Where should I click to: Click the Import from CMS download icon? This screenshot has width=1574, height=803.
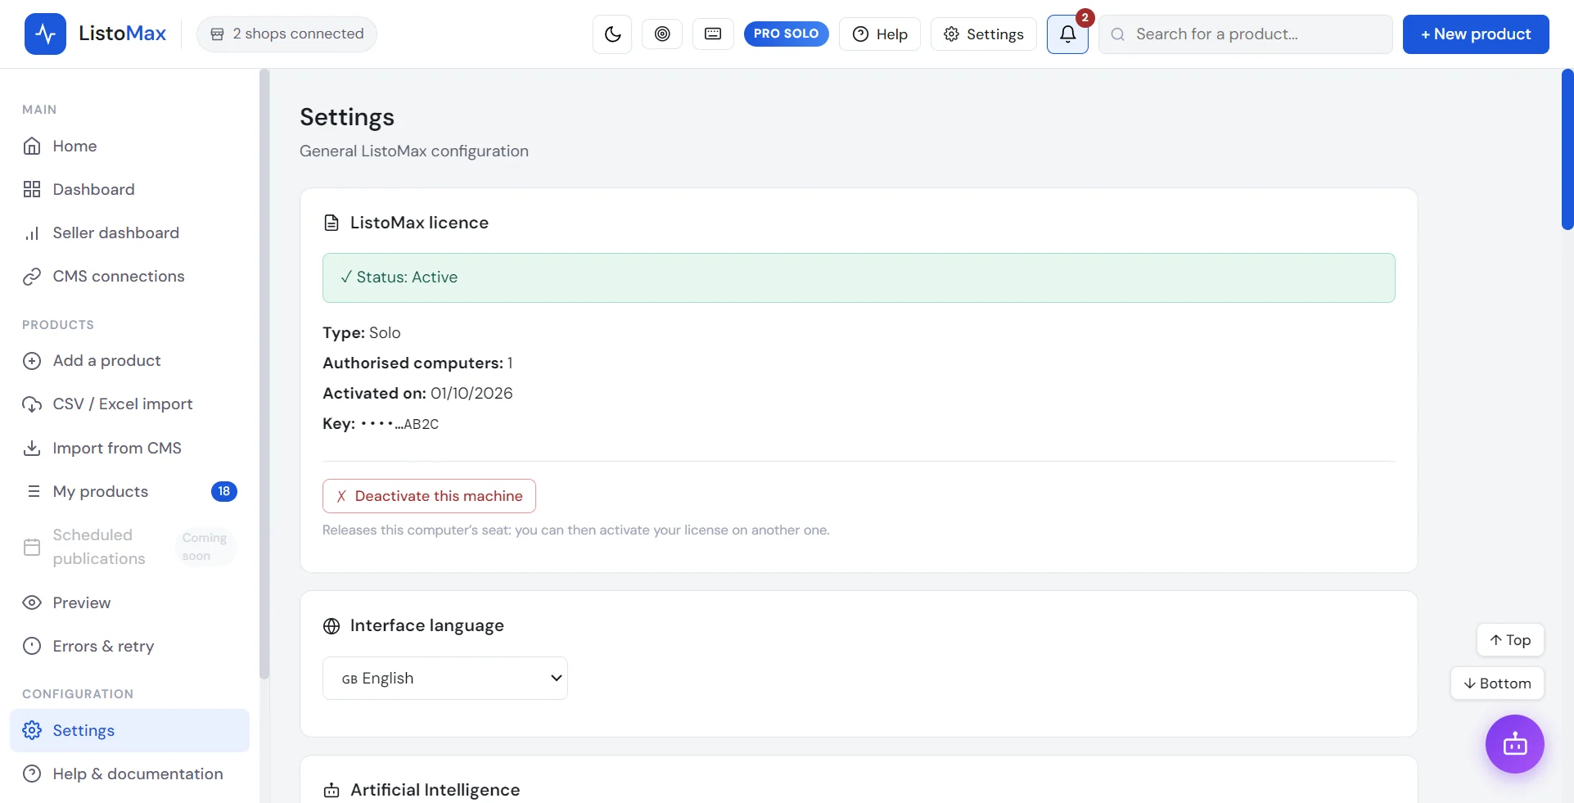coord(32,448)
